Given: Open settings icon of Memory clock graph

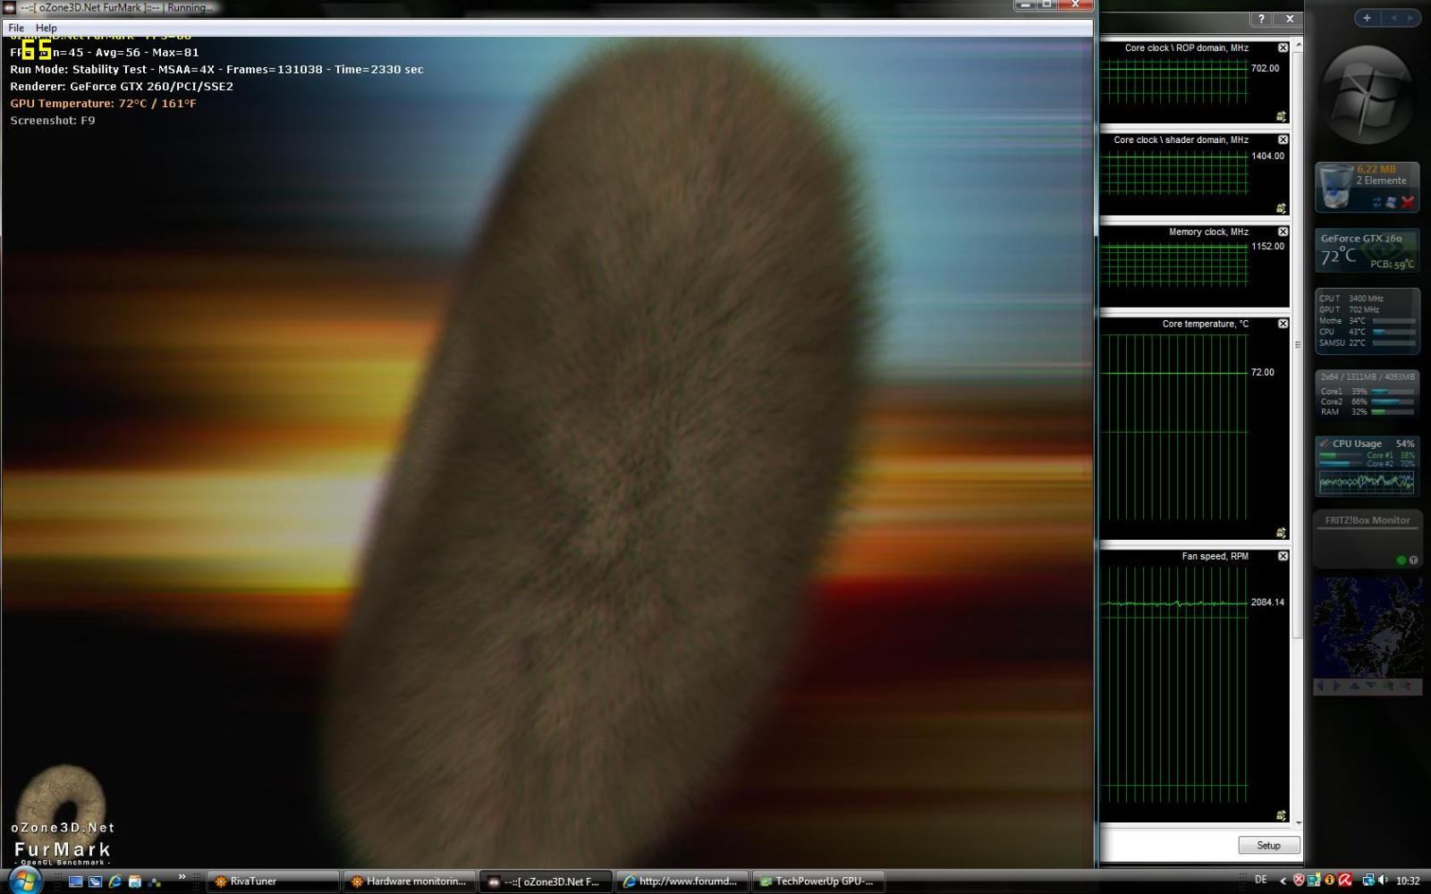Looking at the screenshot, I should click(1282, 301).
